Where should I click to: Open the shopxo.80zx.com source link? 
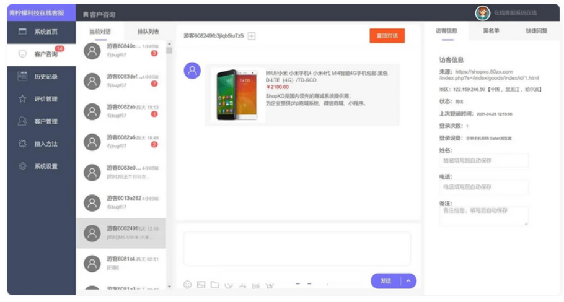[x=489, y=75]
